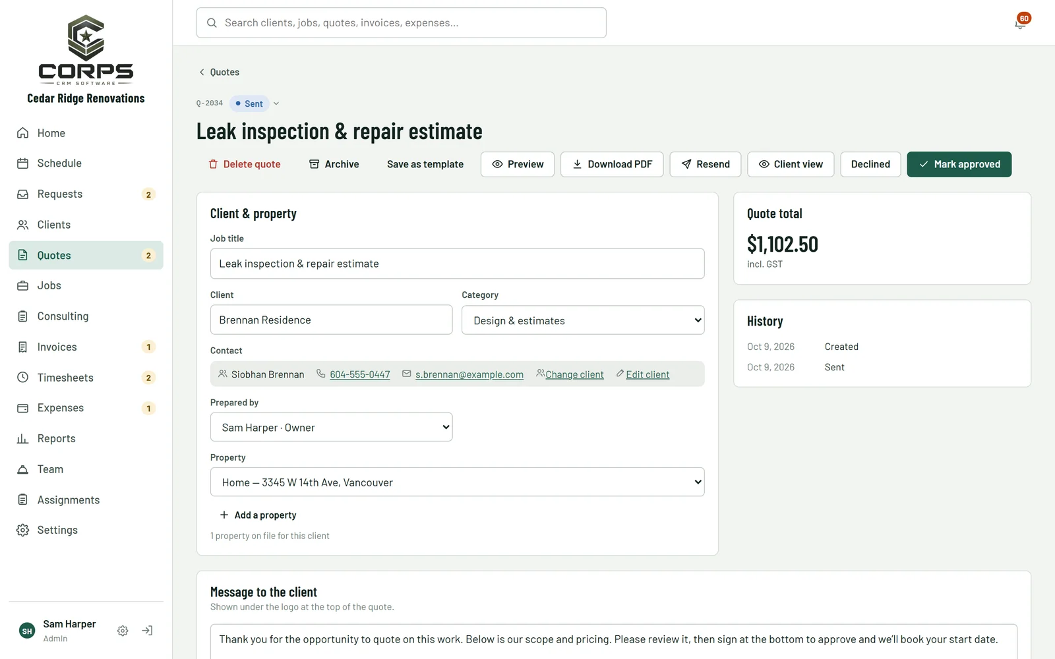1055x659 pixels.
Task: Click the Expenses card icon
Action: (23, 408)
